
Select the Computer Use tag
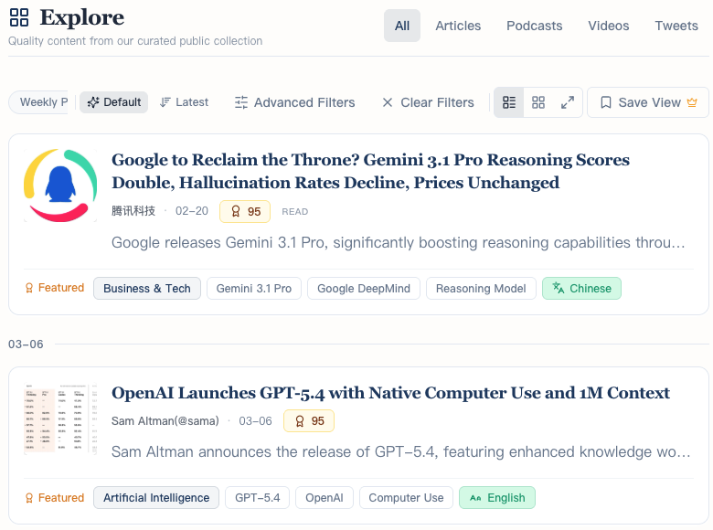[406, 498]
